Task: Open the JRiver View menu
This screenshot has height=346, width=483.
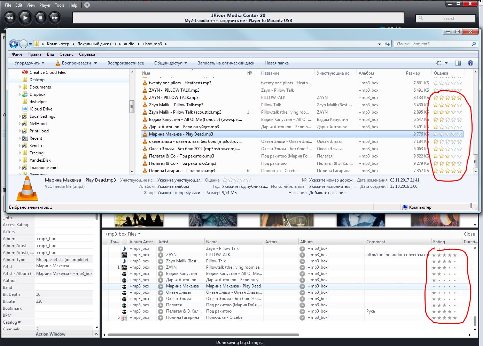Action: pyautogui.click(x=31, y=5)
